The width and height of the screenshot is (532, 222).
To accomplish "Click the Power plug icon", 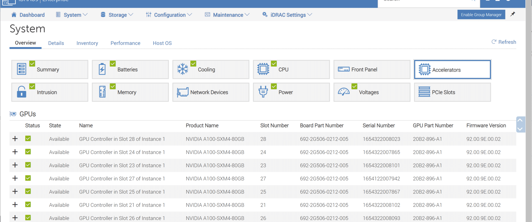I will click(263, 92).
